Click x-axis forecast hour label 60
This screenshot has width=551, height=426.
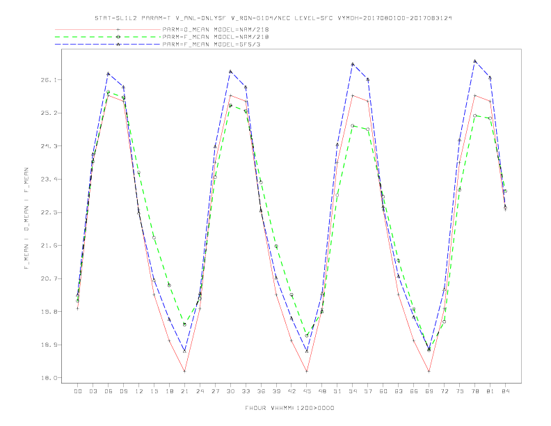(x=383, y=391)
